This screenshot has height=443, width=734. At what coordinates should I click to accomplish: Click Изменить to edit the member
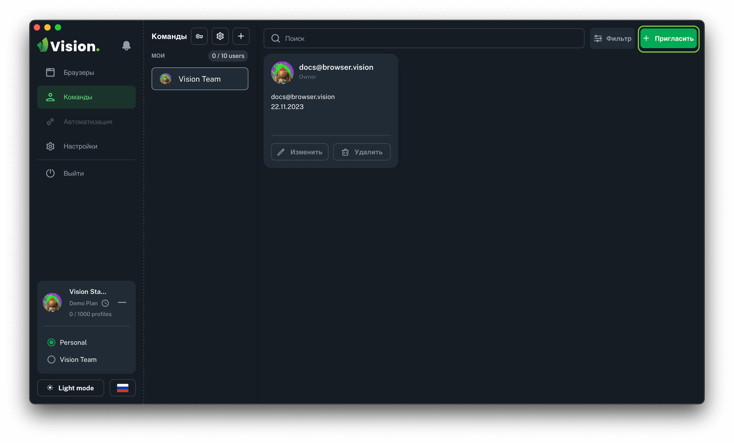click(x=300, y=152)
